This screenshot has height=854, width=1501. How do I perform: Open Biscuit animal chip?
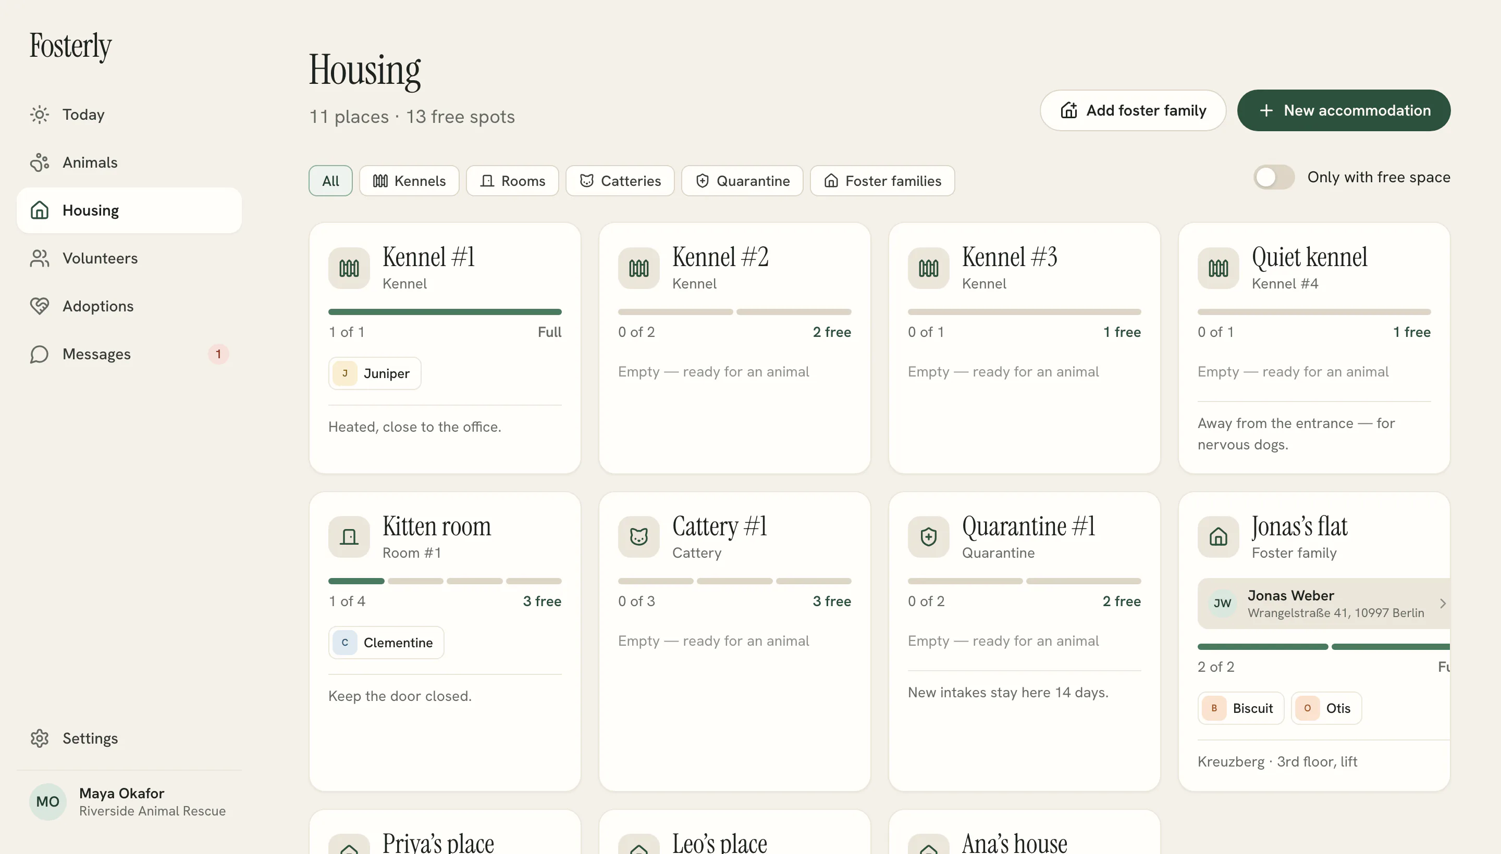click(1240, 709)
